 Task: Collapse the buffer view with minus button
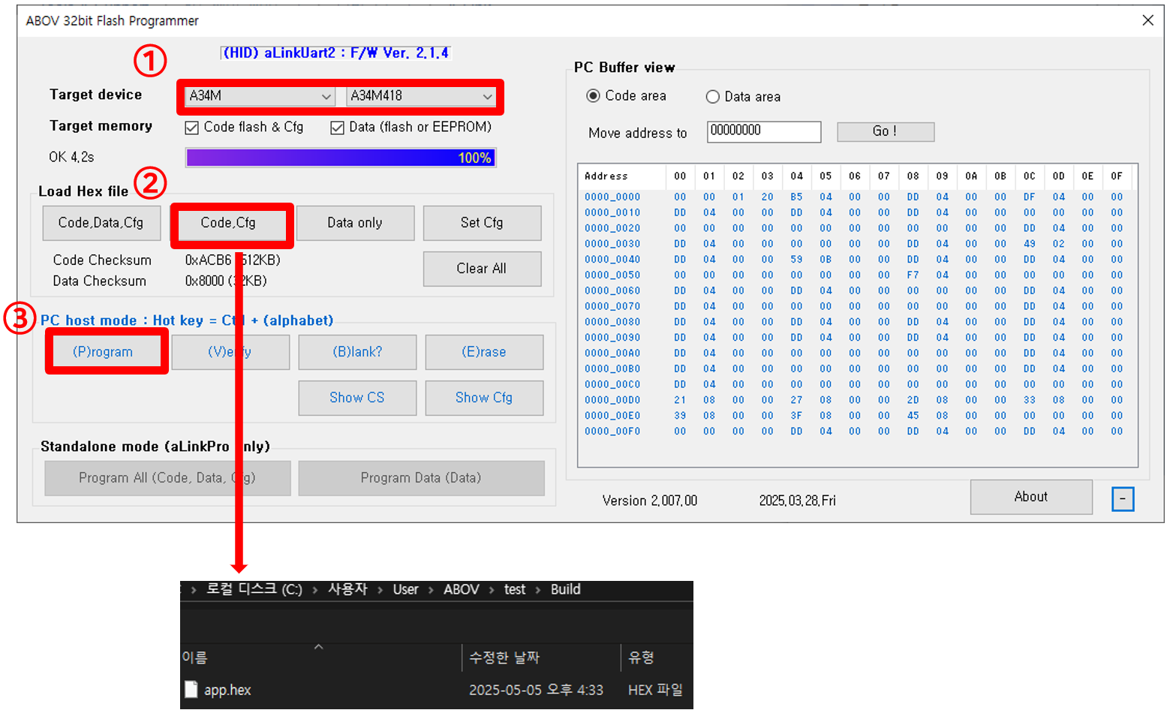[1123, 499]
